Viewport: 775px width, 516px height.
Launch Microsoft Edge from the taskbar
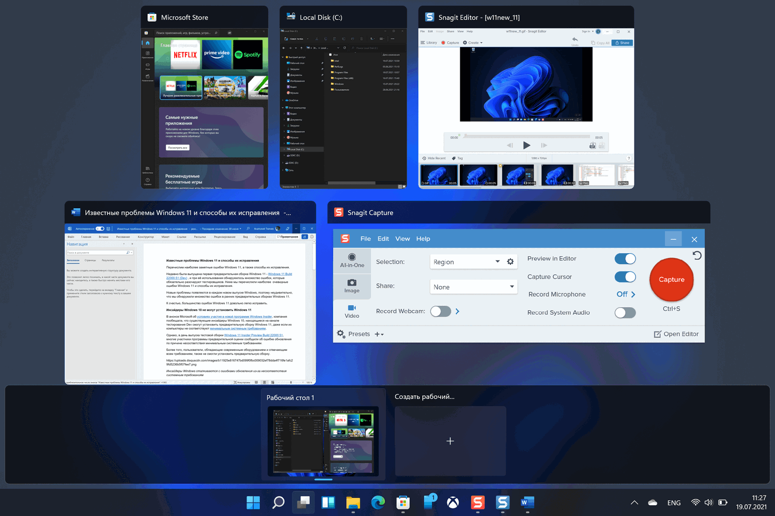point(378,502)
